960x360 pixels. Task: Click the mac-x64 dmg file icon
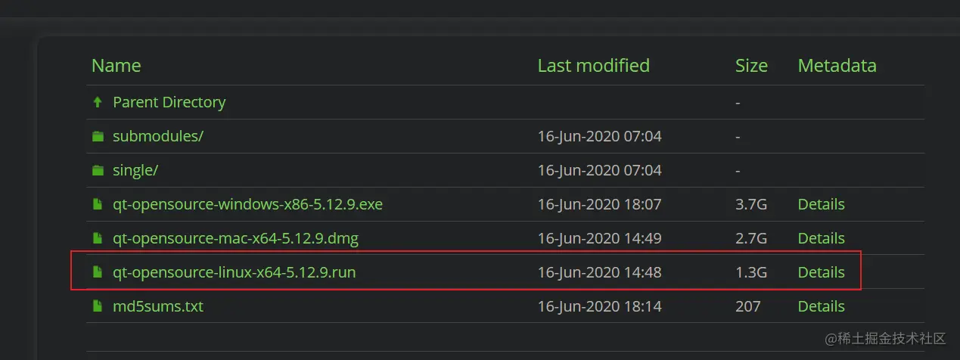point(97,238)
